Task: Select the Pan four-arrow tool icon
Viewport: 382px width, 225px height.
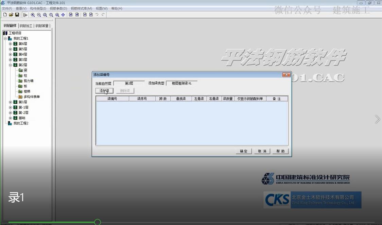Action: pos(63,15)
